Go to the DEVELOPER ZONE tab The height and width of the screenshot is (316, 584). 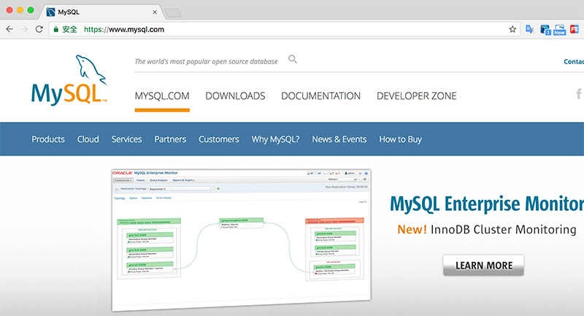416,96
